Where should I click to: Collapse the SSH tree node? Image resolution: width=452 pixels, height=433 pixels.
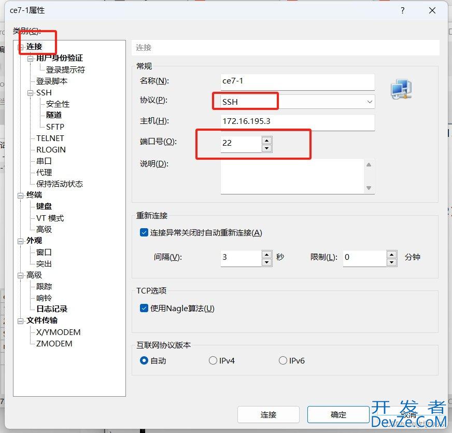(31, 93)
